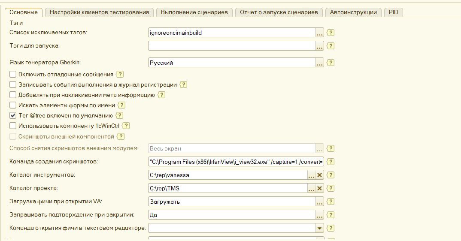Screen dimensions: 461x241
Task: Open help for Команда открытия фичи в редакторе
Action: click(x=331, y=228)
